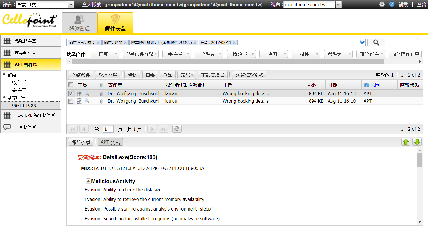
Task: Open the 郵件標頭 detail tab
Action: coord(80,141)
